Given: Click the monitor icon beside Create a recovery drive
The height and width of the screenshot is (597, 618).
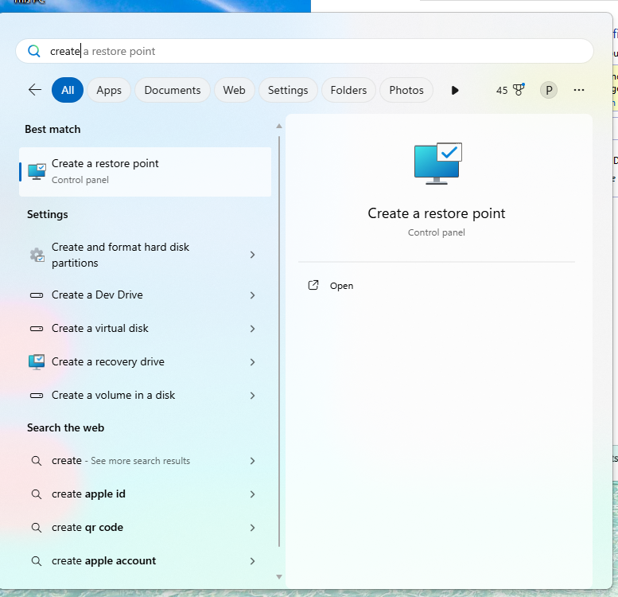Looking at the screenshot, I should click(x=37, y=362).
